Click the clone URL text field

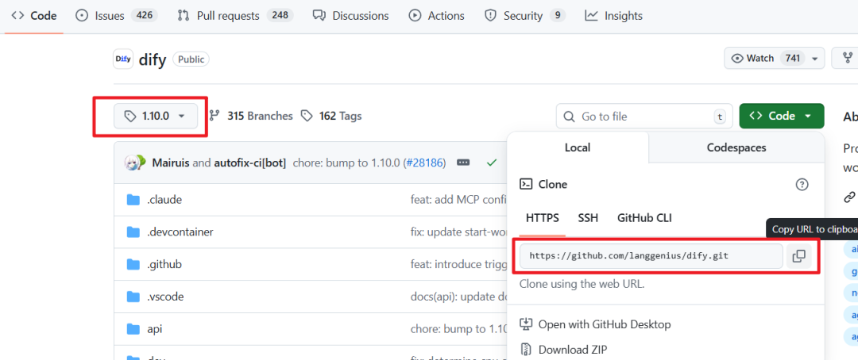pos(651,255)
